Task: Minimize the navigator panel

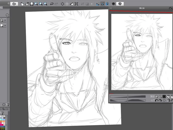Action: pyautogui.click(x=170, y=8)
